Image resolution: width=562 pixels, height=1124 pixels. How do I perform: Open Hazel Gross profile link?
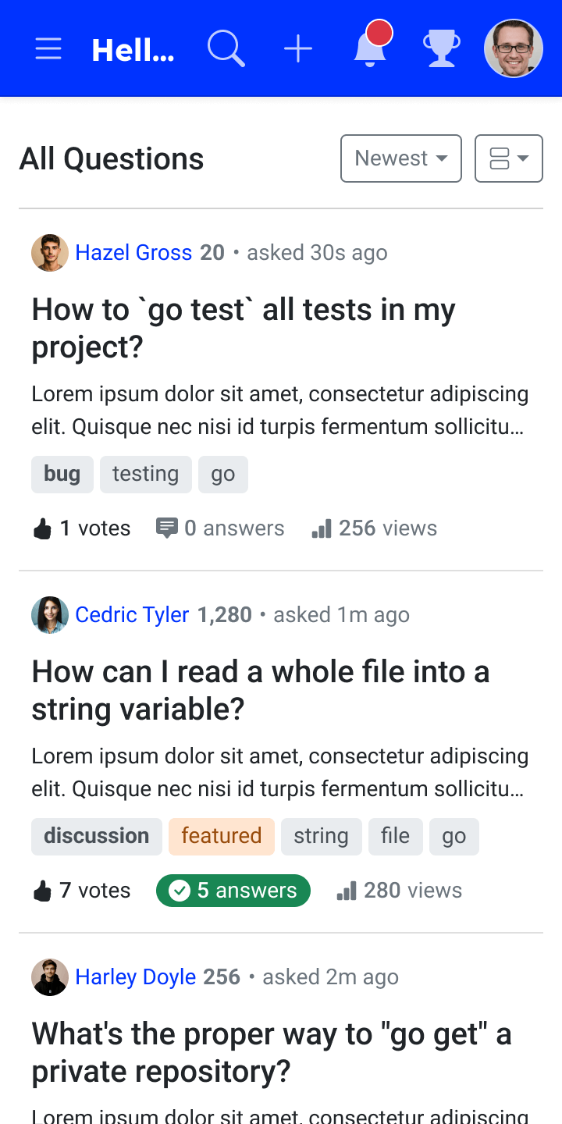tap(133, 253)
